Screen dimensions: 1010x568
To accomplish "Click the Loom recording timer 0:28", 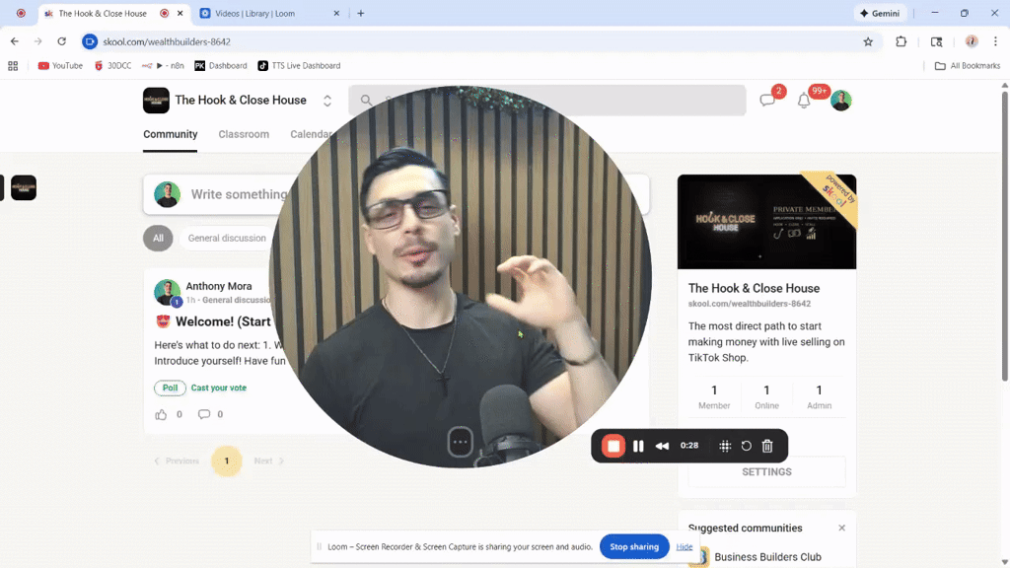I will 689,446.
